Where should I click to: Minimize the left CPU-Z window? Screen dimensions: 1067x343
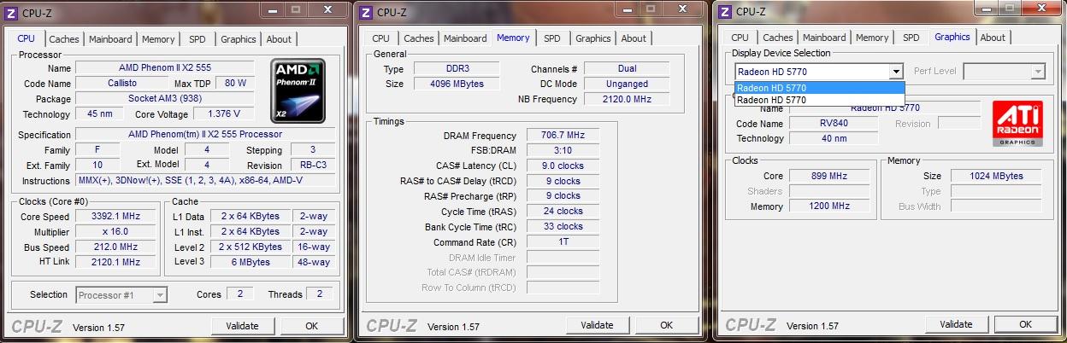[274, 9]
